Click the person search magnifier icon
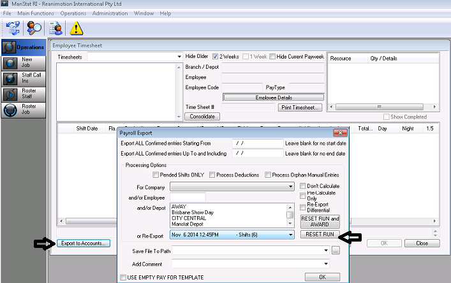451x283 pixels. [34, 27]
